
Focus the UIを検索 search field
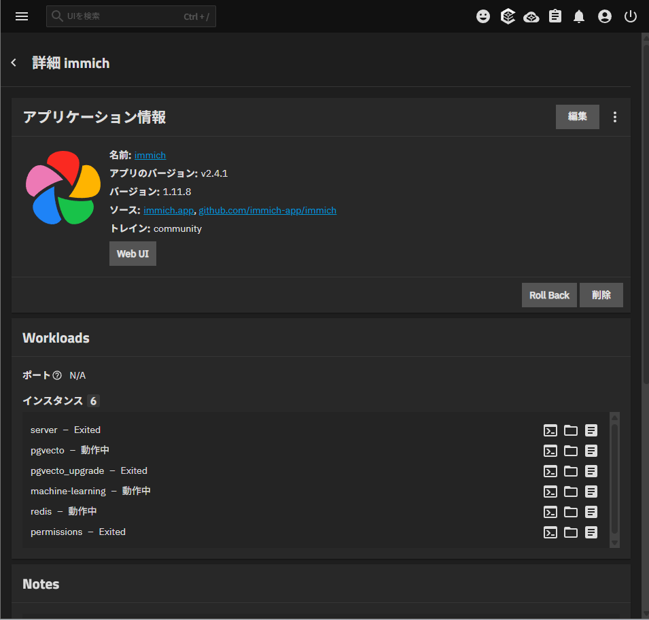click(x=130, y=16)
